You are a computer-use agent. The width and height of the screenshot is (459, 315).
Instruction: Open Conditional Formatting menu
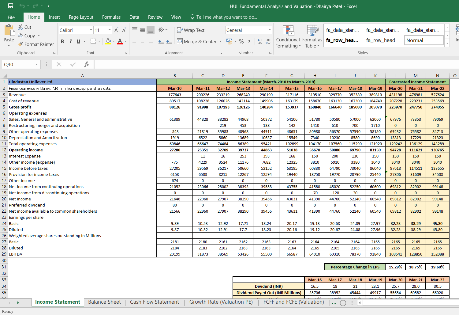tap(288, 37)
